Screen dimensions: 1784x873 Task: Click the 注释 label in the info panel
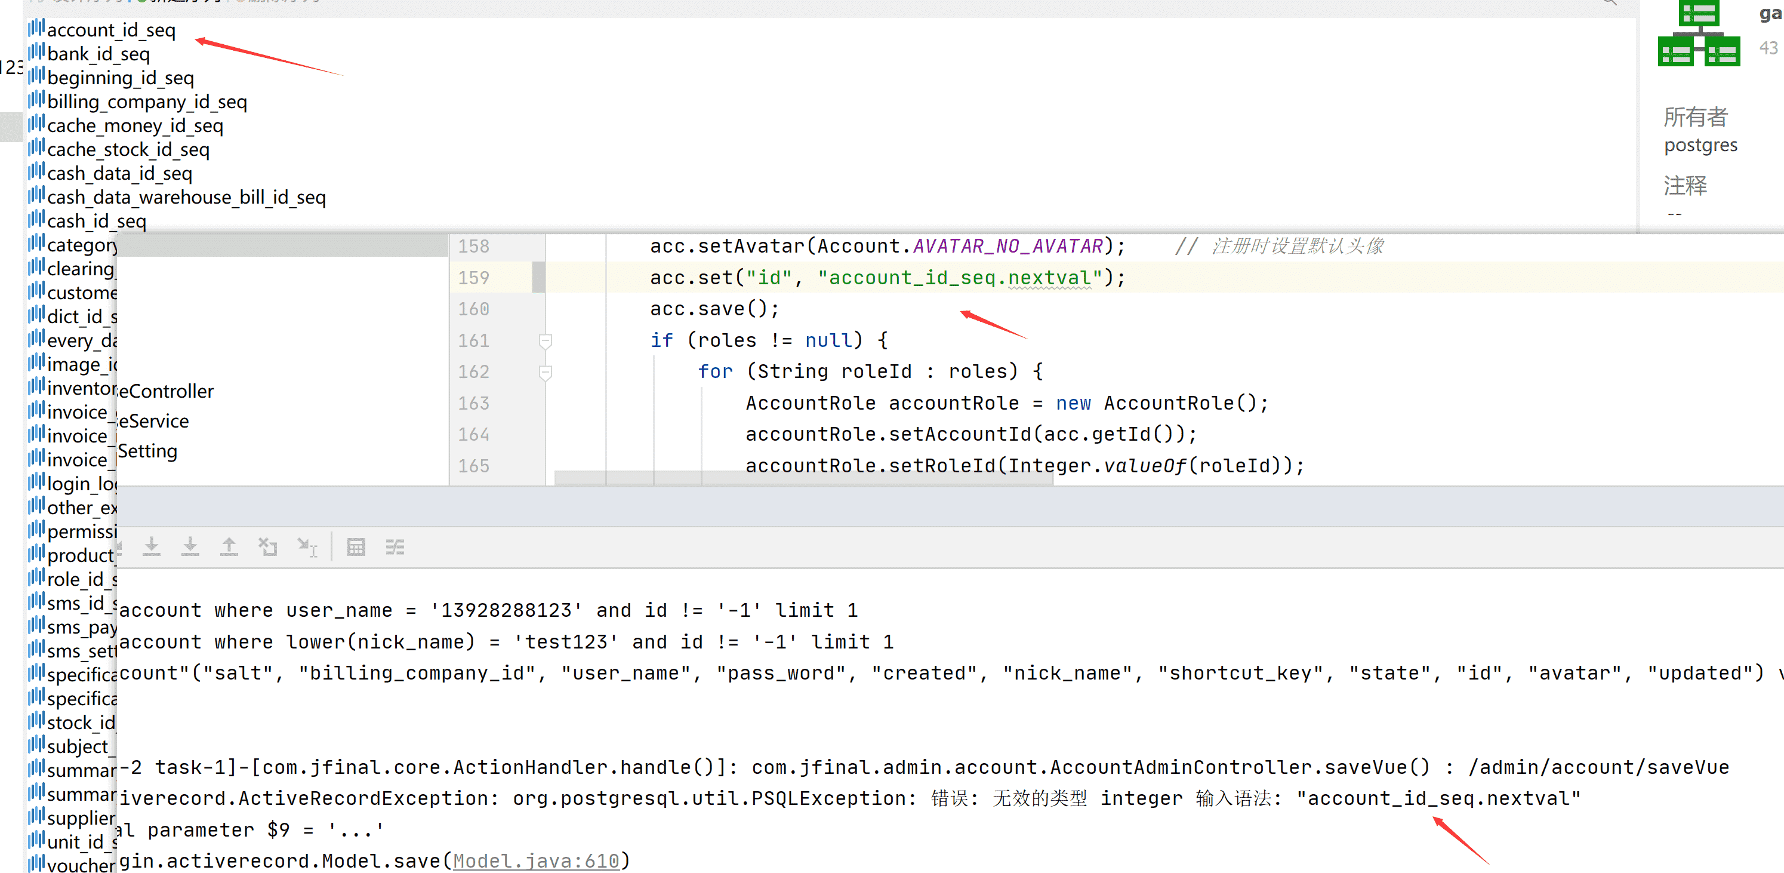click(x=1686, y=185)
